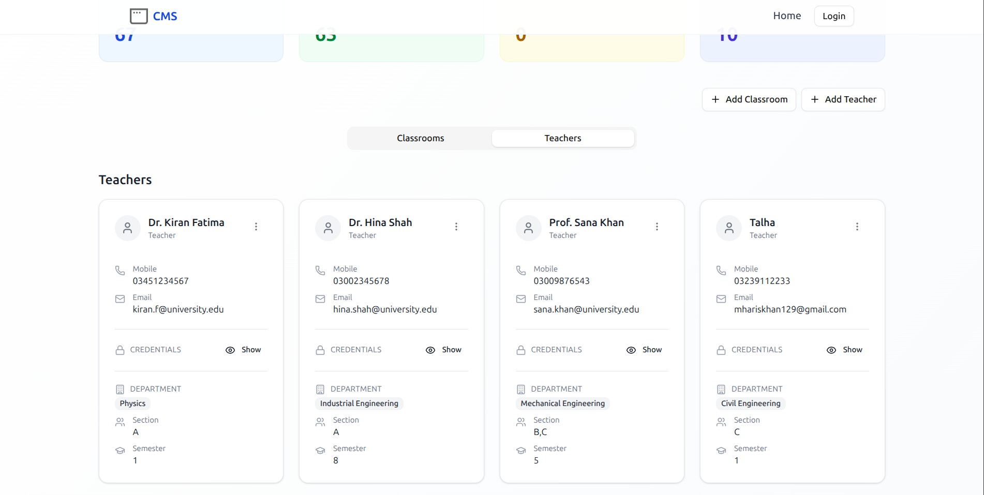Open Prof. Sana Khan's three-dot menu
984x495 pixels.
657,227
